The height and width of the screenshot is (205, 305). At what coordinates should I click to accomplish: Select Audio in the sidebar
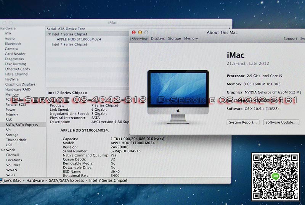coord(10,39)
